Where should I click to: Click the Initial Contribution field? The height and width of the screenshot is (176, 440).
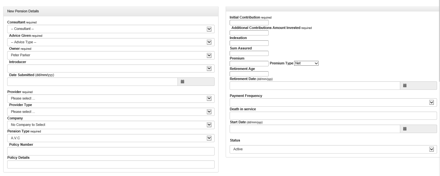click(249, 23)
